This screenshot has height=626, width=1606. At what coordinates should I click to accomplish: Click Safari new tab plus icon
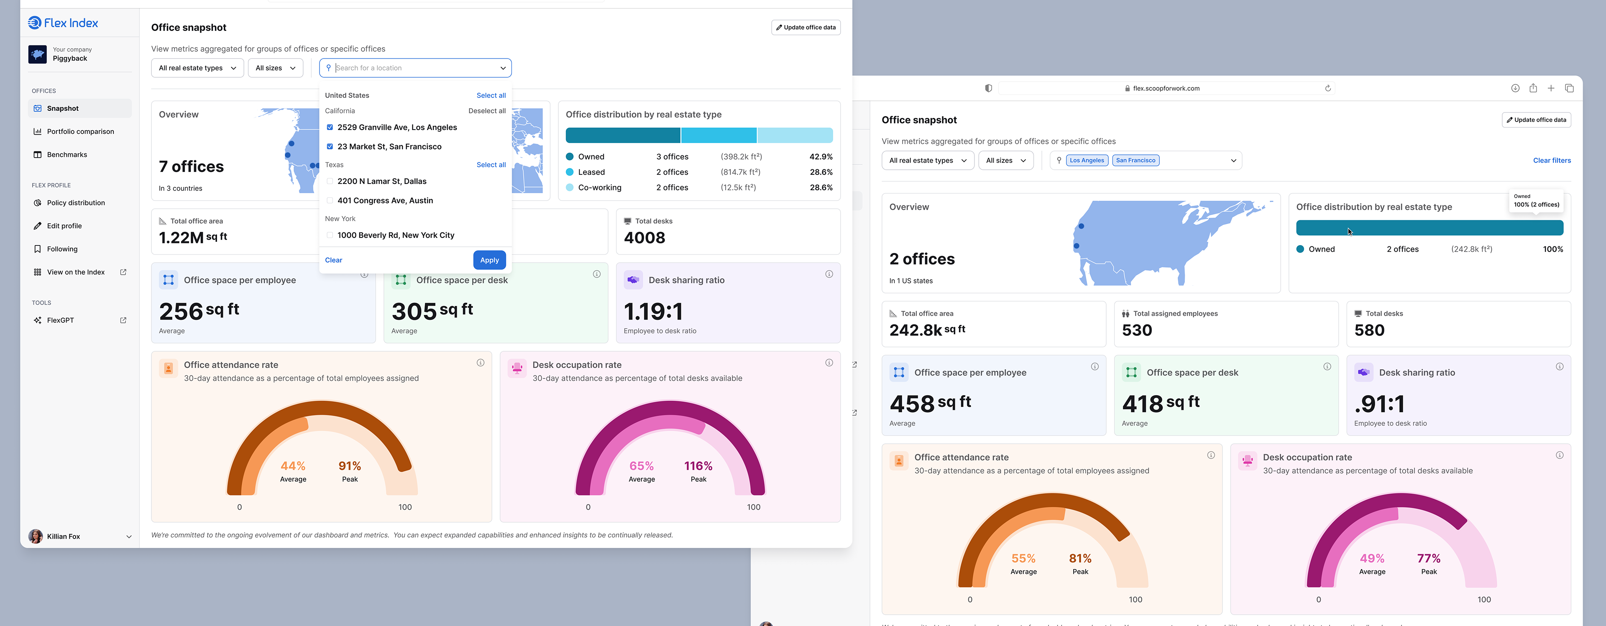click(x=1550, y=89)
